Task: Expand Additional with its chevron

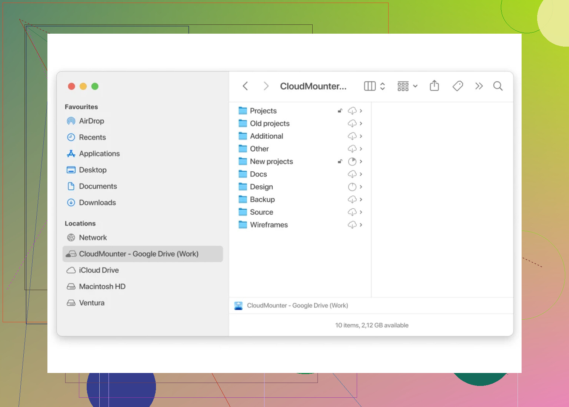Action: coord(361,136)
